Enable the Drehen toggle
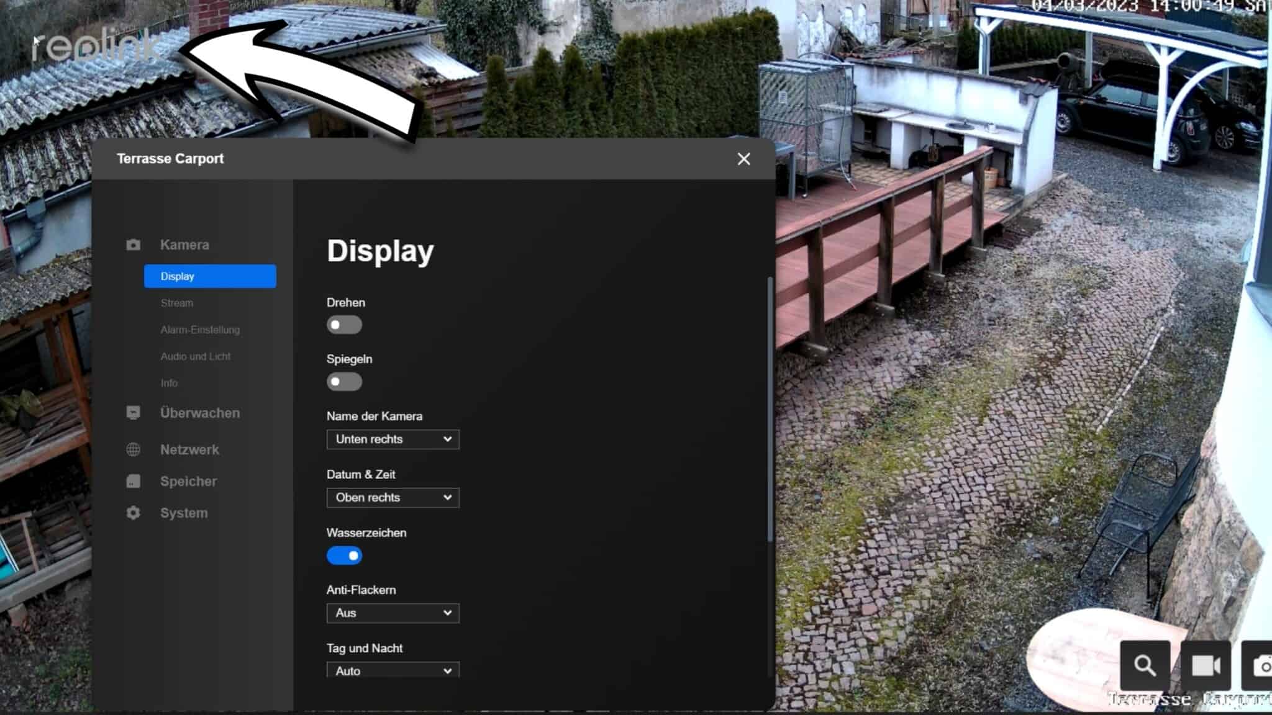The width and height of the screenshot is (1272, 715). 344,325
